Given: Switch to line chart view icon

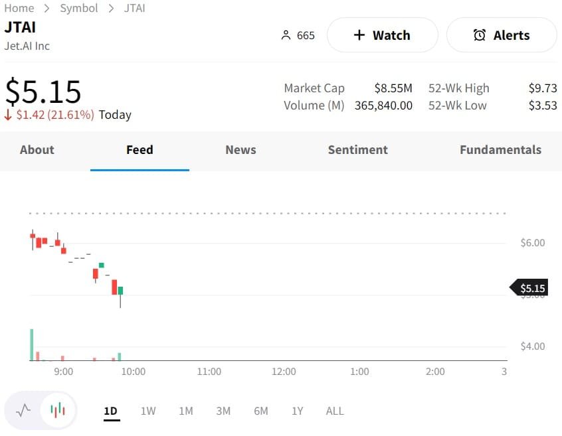Looking at the screenshot, I should pyautogui.click(x=23, y=410).
